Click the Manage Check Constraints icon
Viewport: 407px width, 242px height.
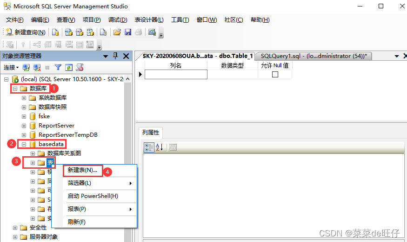[x=80, y=45]
